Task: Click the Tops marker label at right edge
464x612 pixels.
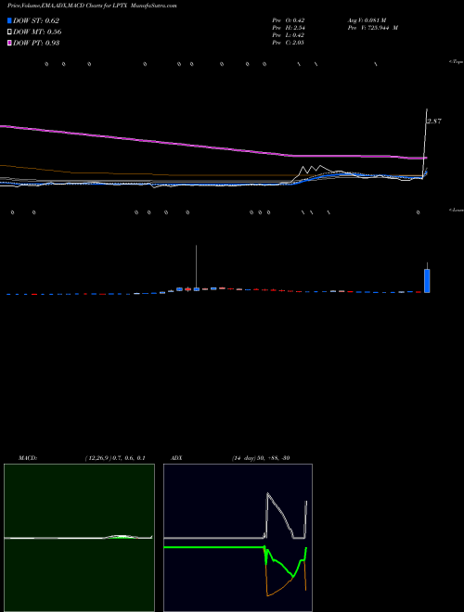Action: [457, 62]
